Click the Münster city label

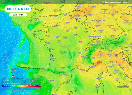coord(93,6)
